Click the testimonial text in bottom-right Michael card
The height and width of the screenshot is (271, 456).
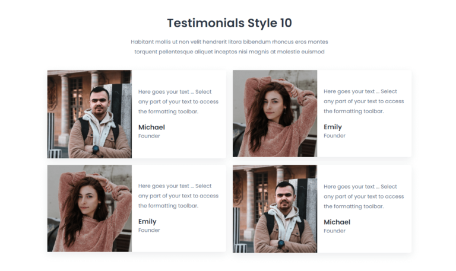(363, 196)
